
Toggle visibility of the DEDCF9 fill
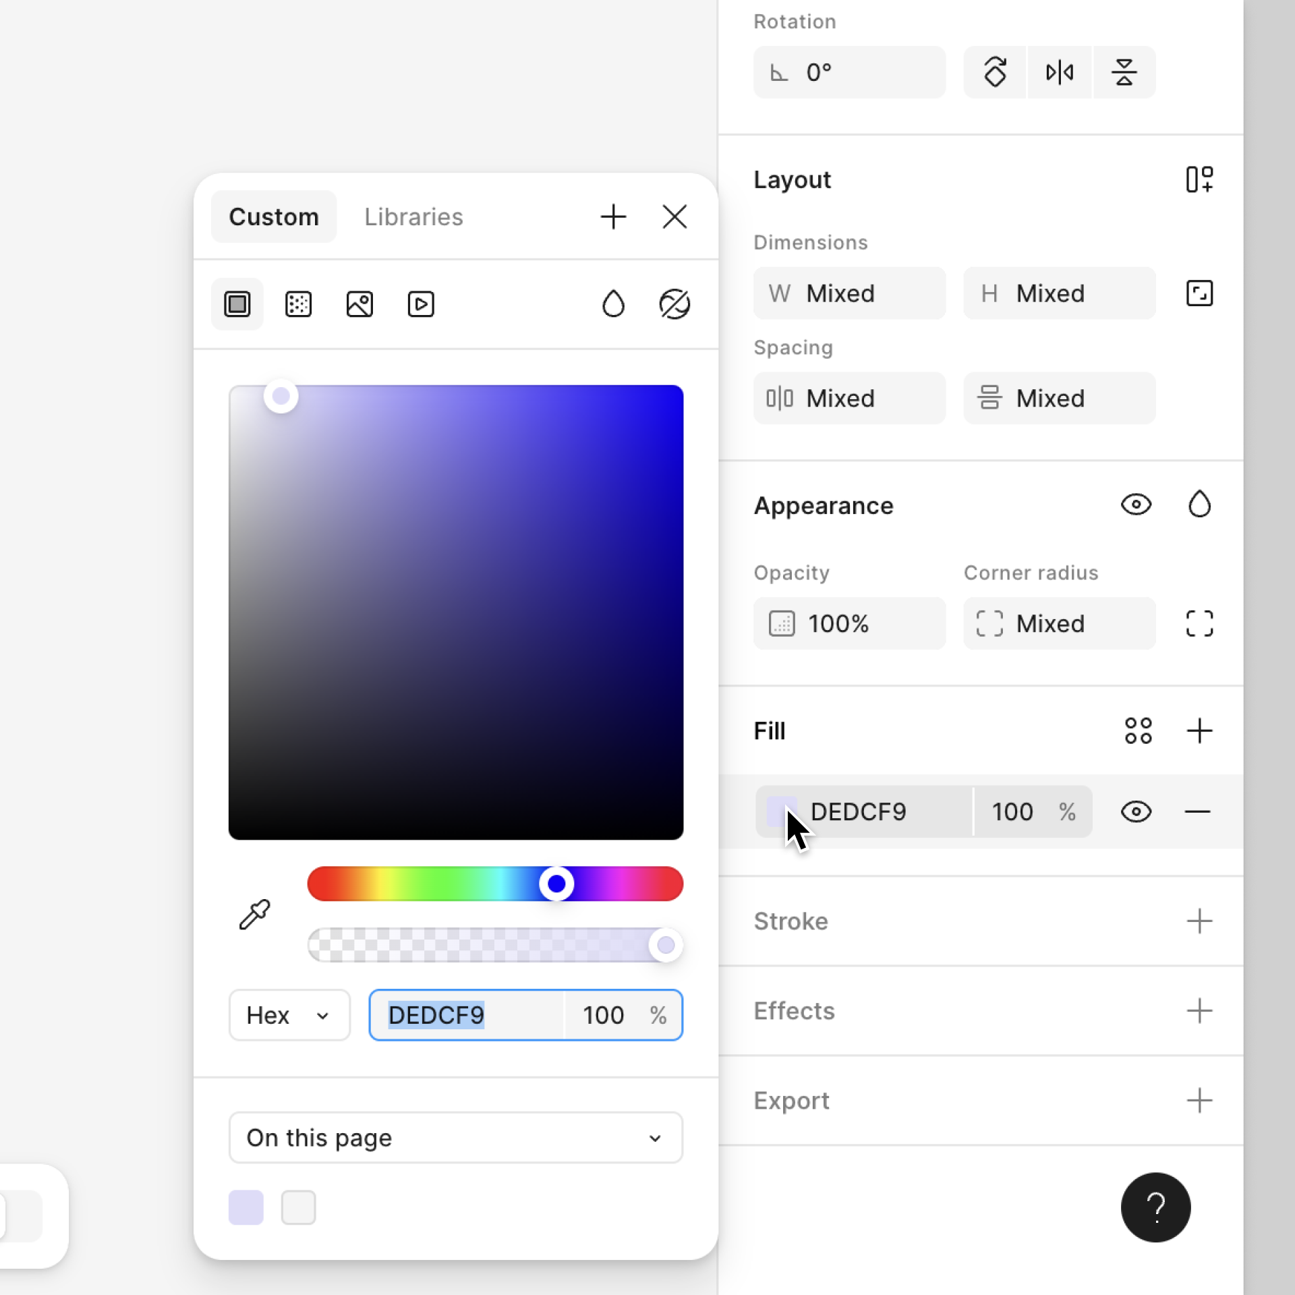coord(1136,811)
